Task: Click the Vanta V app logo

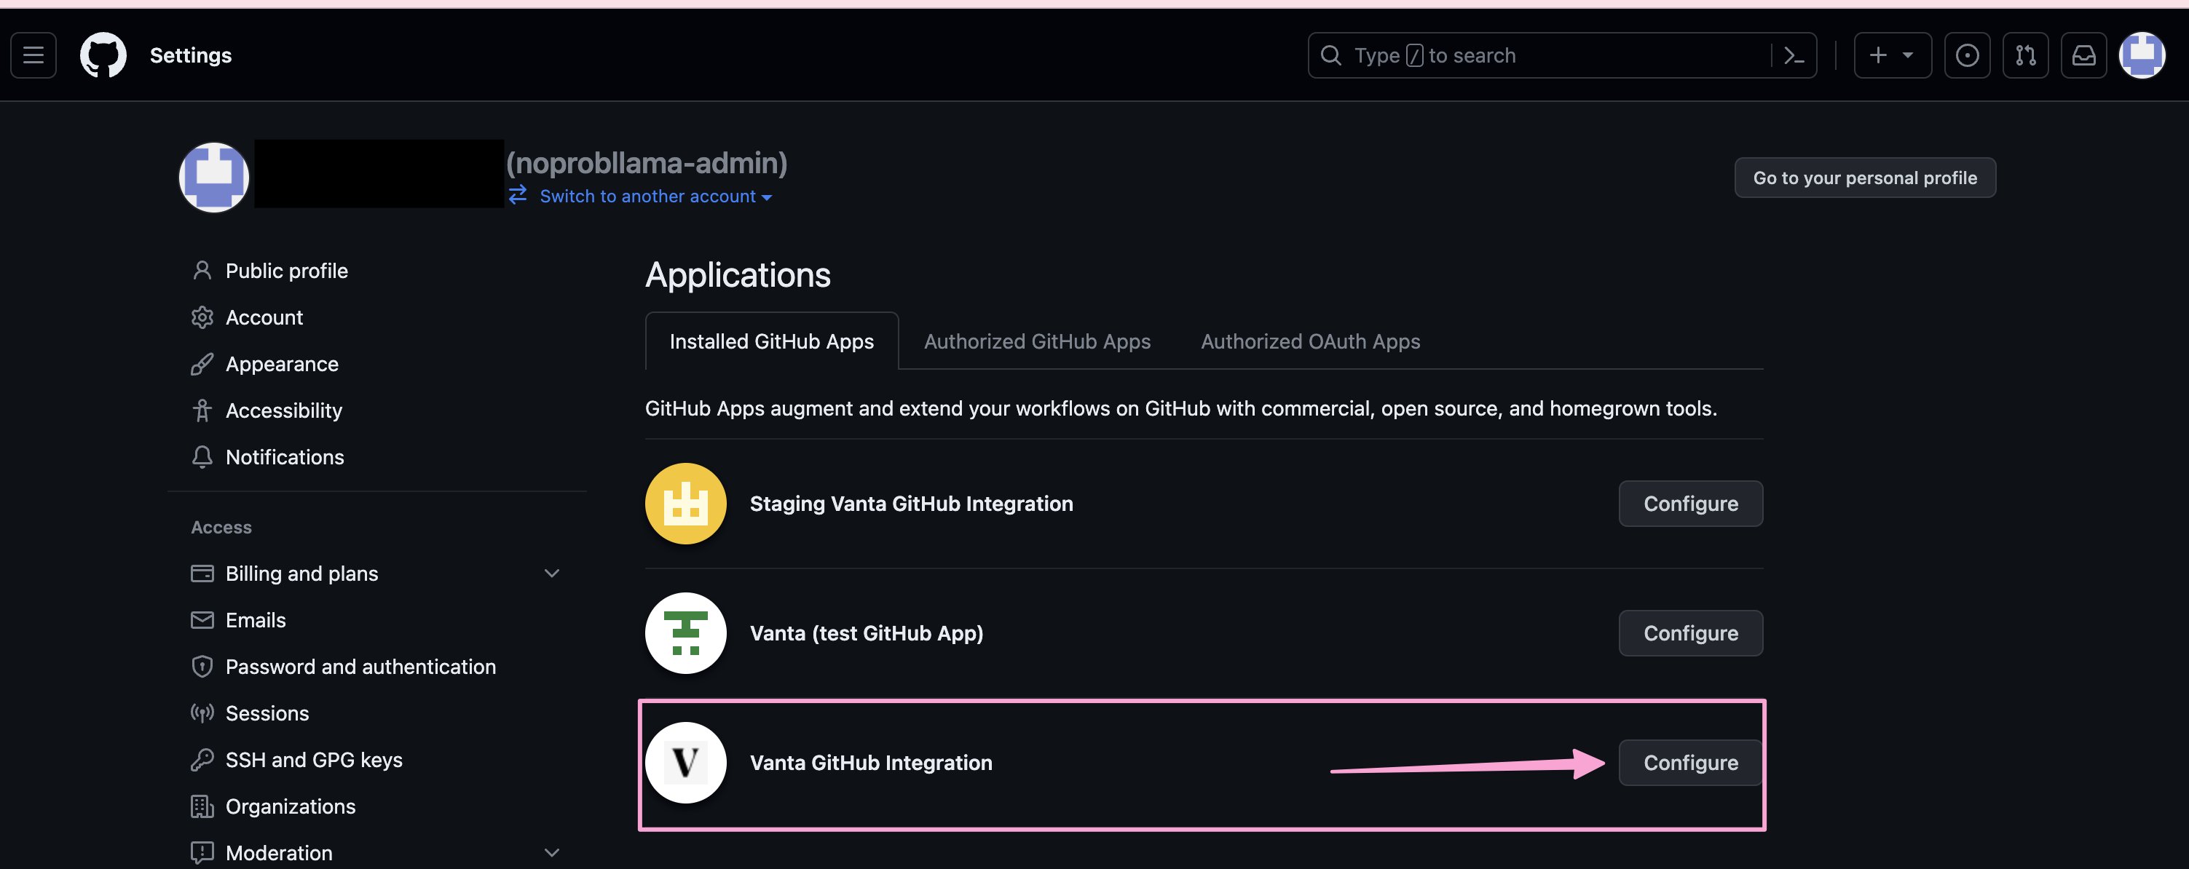Action: point(686,763)
